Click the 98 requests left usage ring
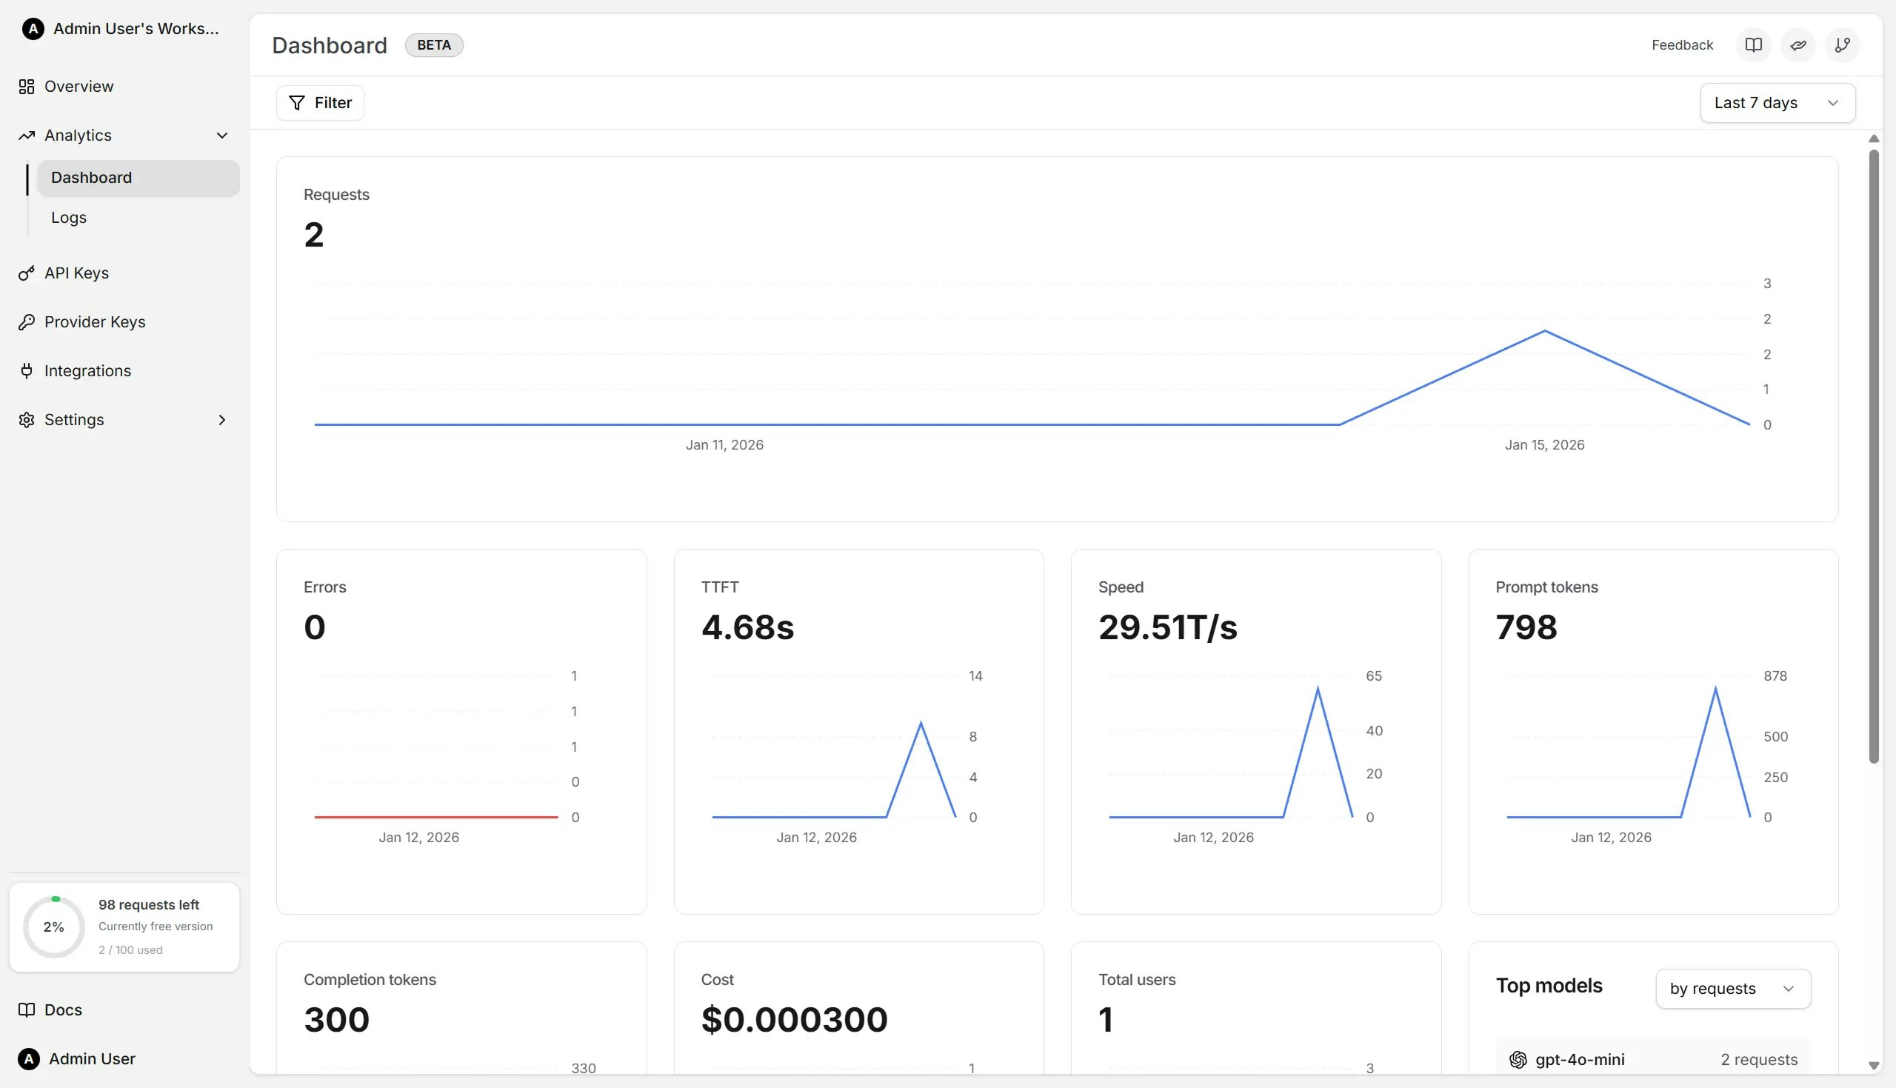This screenshot has height=1088, width=1896. (x=54, y=927)
